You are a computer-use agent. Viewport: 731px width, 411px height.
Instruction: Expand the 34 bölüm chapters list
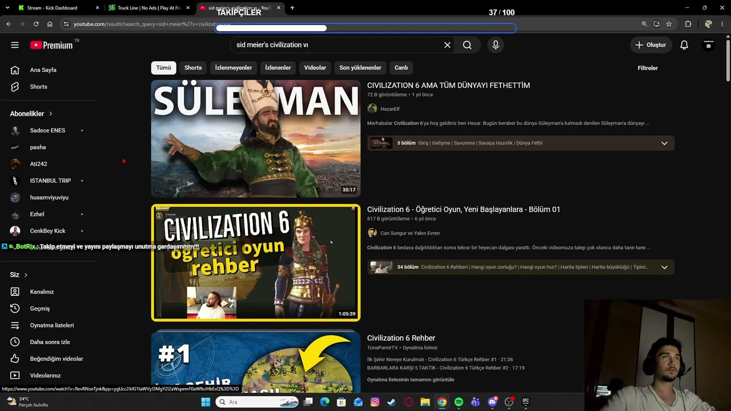[x=664, y=267]
